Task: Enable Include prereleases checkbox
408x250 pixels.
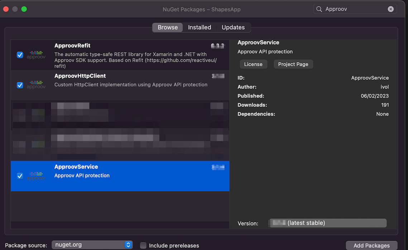Action: [x=143, y=245]
